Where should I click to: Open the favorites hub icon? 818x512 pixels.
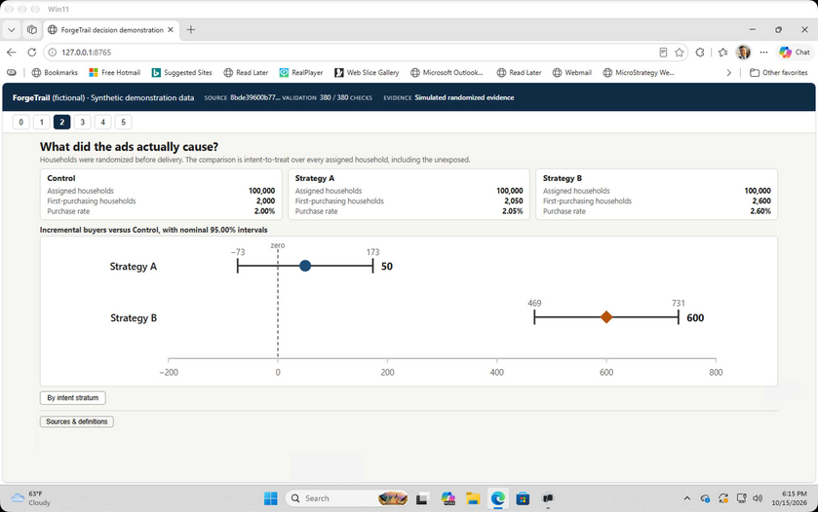[x=722, y=53]
